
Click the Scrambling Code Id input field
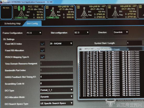[x=57, y=83]
